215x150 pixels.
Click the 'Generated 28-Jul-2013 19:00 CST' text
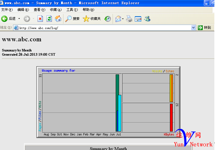[28, 54]
